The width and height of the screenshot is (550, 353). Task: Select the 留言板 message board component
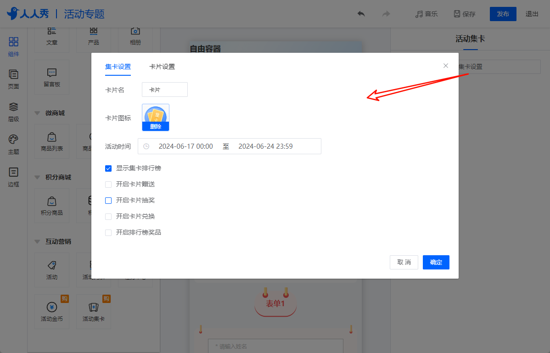point(52,77)
